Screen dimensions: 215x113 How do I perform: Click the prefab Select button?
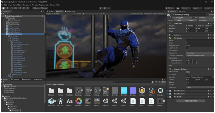point(191,20)
